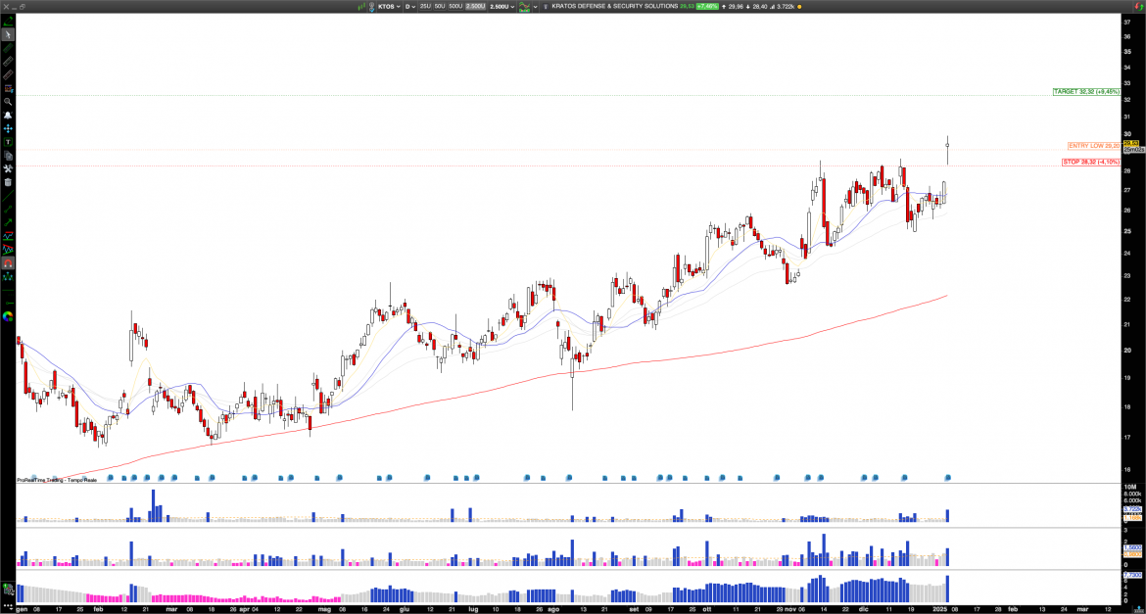Select the text annotation tool
Viewport: 1146px width, 614px height.
[8, 142]
